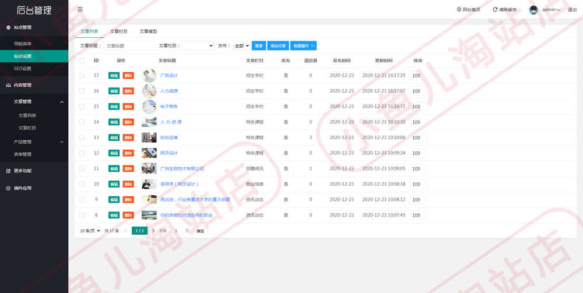The width and height of the screenshot is (583, 293).
Task: Check the box for article ID 8
Action: coord(82,215)
